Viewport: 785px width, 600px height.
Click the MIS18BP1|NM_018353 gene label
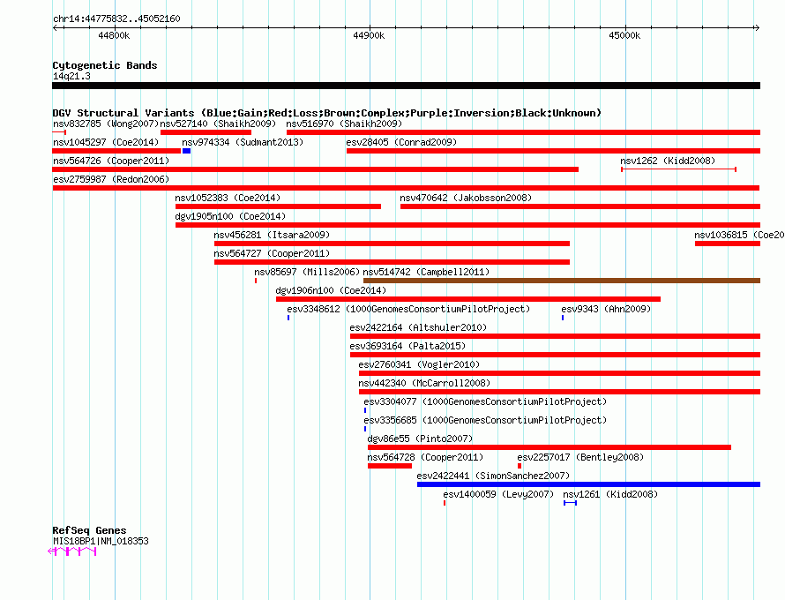[101, 541]
